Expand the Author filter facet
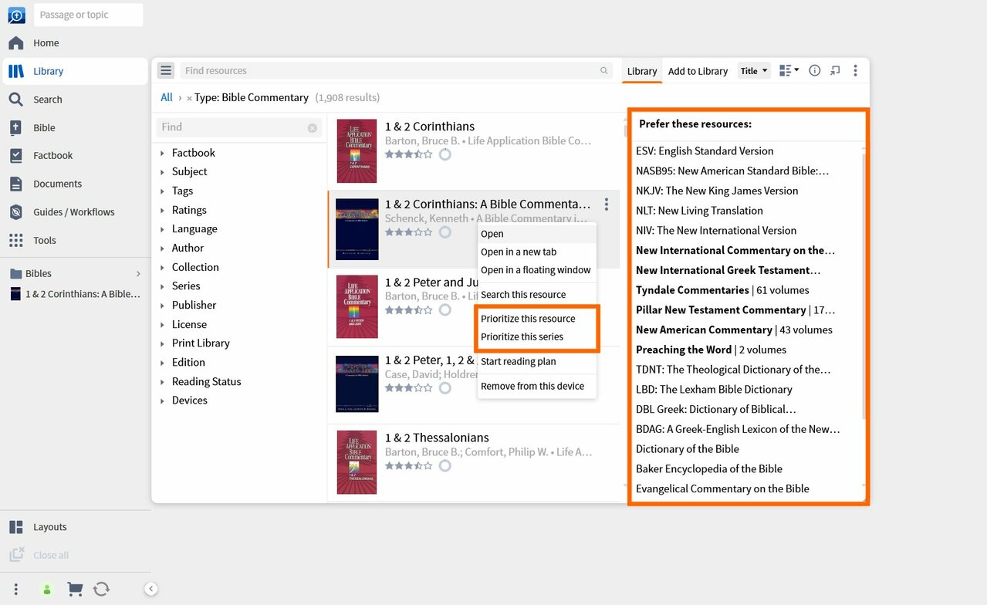 [x=162, y=248]
